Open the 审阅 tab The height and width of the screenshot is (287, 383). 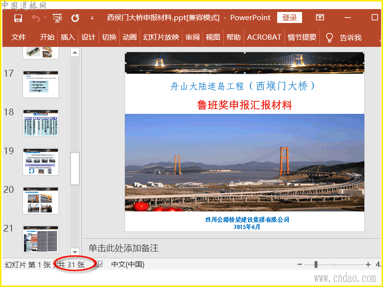point(192,37)
